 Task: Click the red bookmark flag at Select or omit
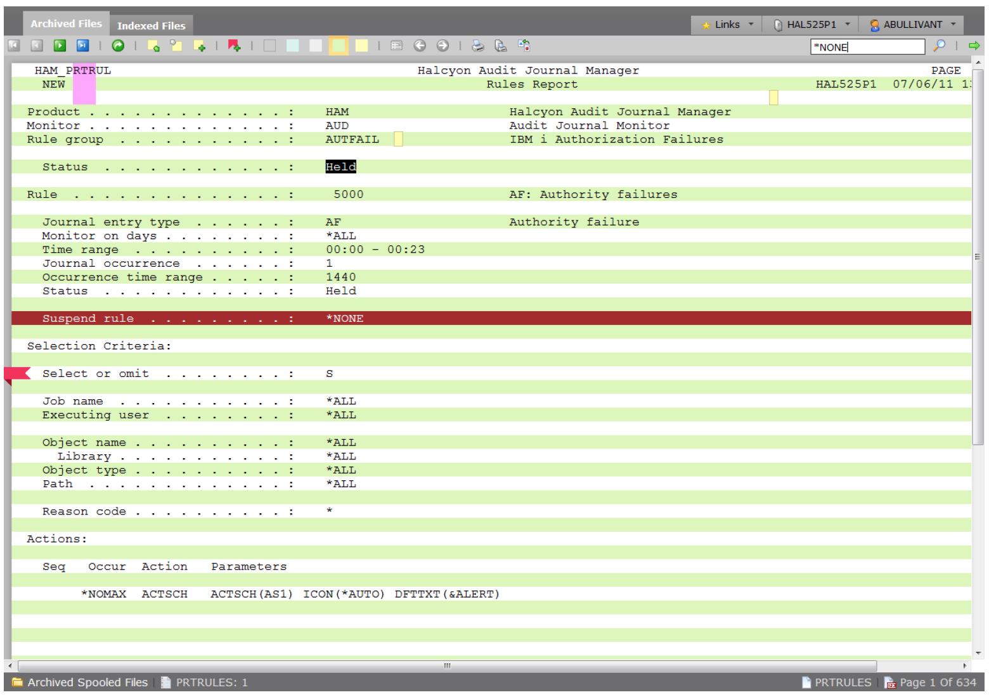pos(17,374)
